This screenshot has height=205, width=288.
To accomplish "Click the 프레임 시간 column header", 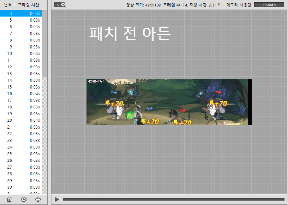I will [x=29, y=5].
